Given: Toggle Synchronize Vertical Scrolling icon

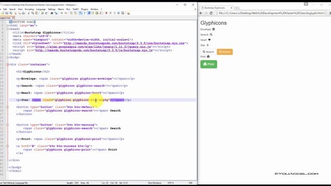Looking at the screenshot, I should (70, 13).
